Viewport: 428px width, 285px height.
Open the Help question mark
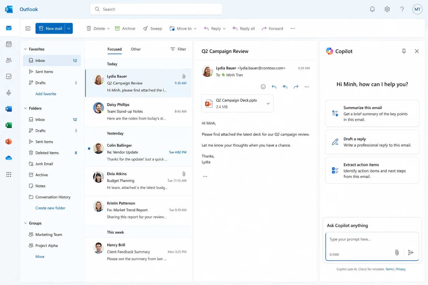(402, 9)
